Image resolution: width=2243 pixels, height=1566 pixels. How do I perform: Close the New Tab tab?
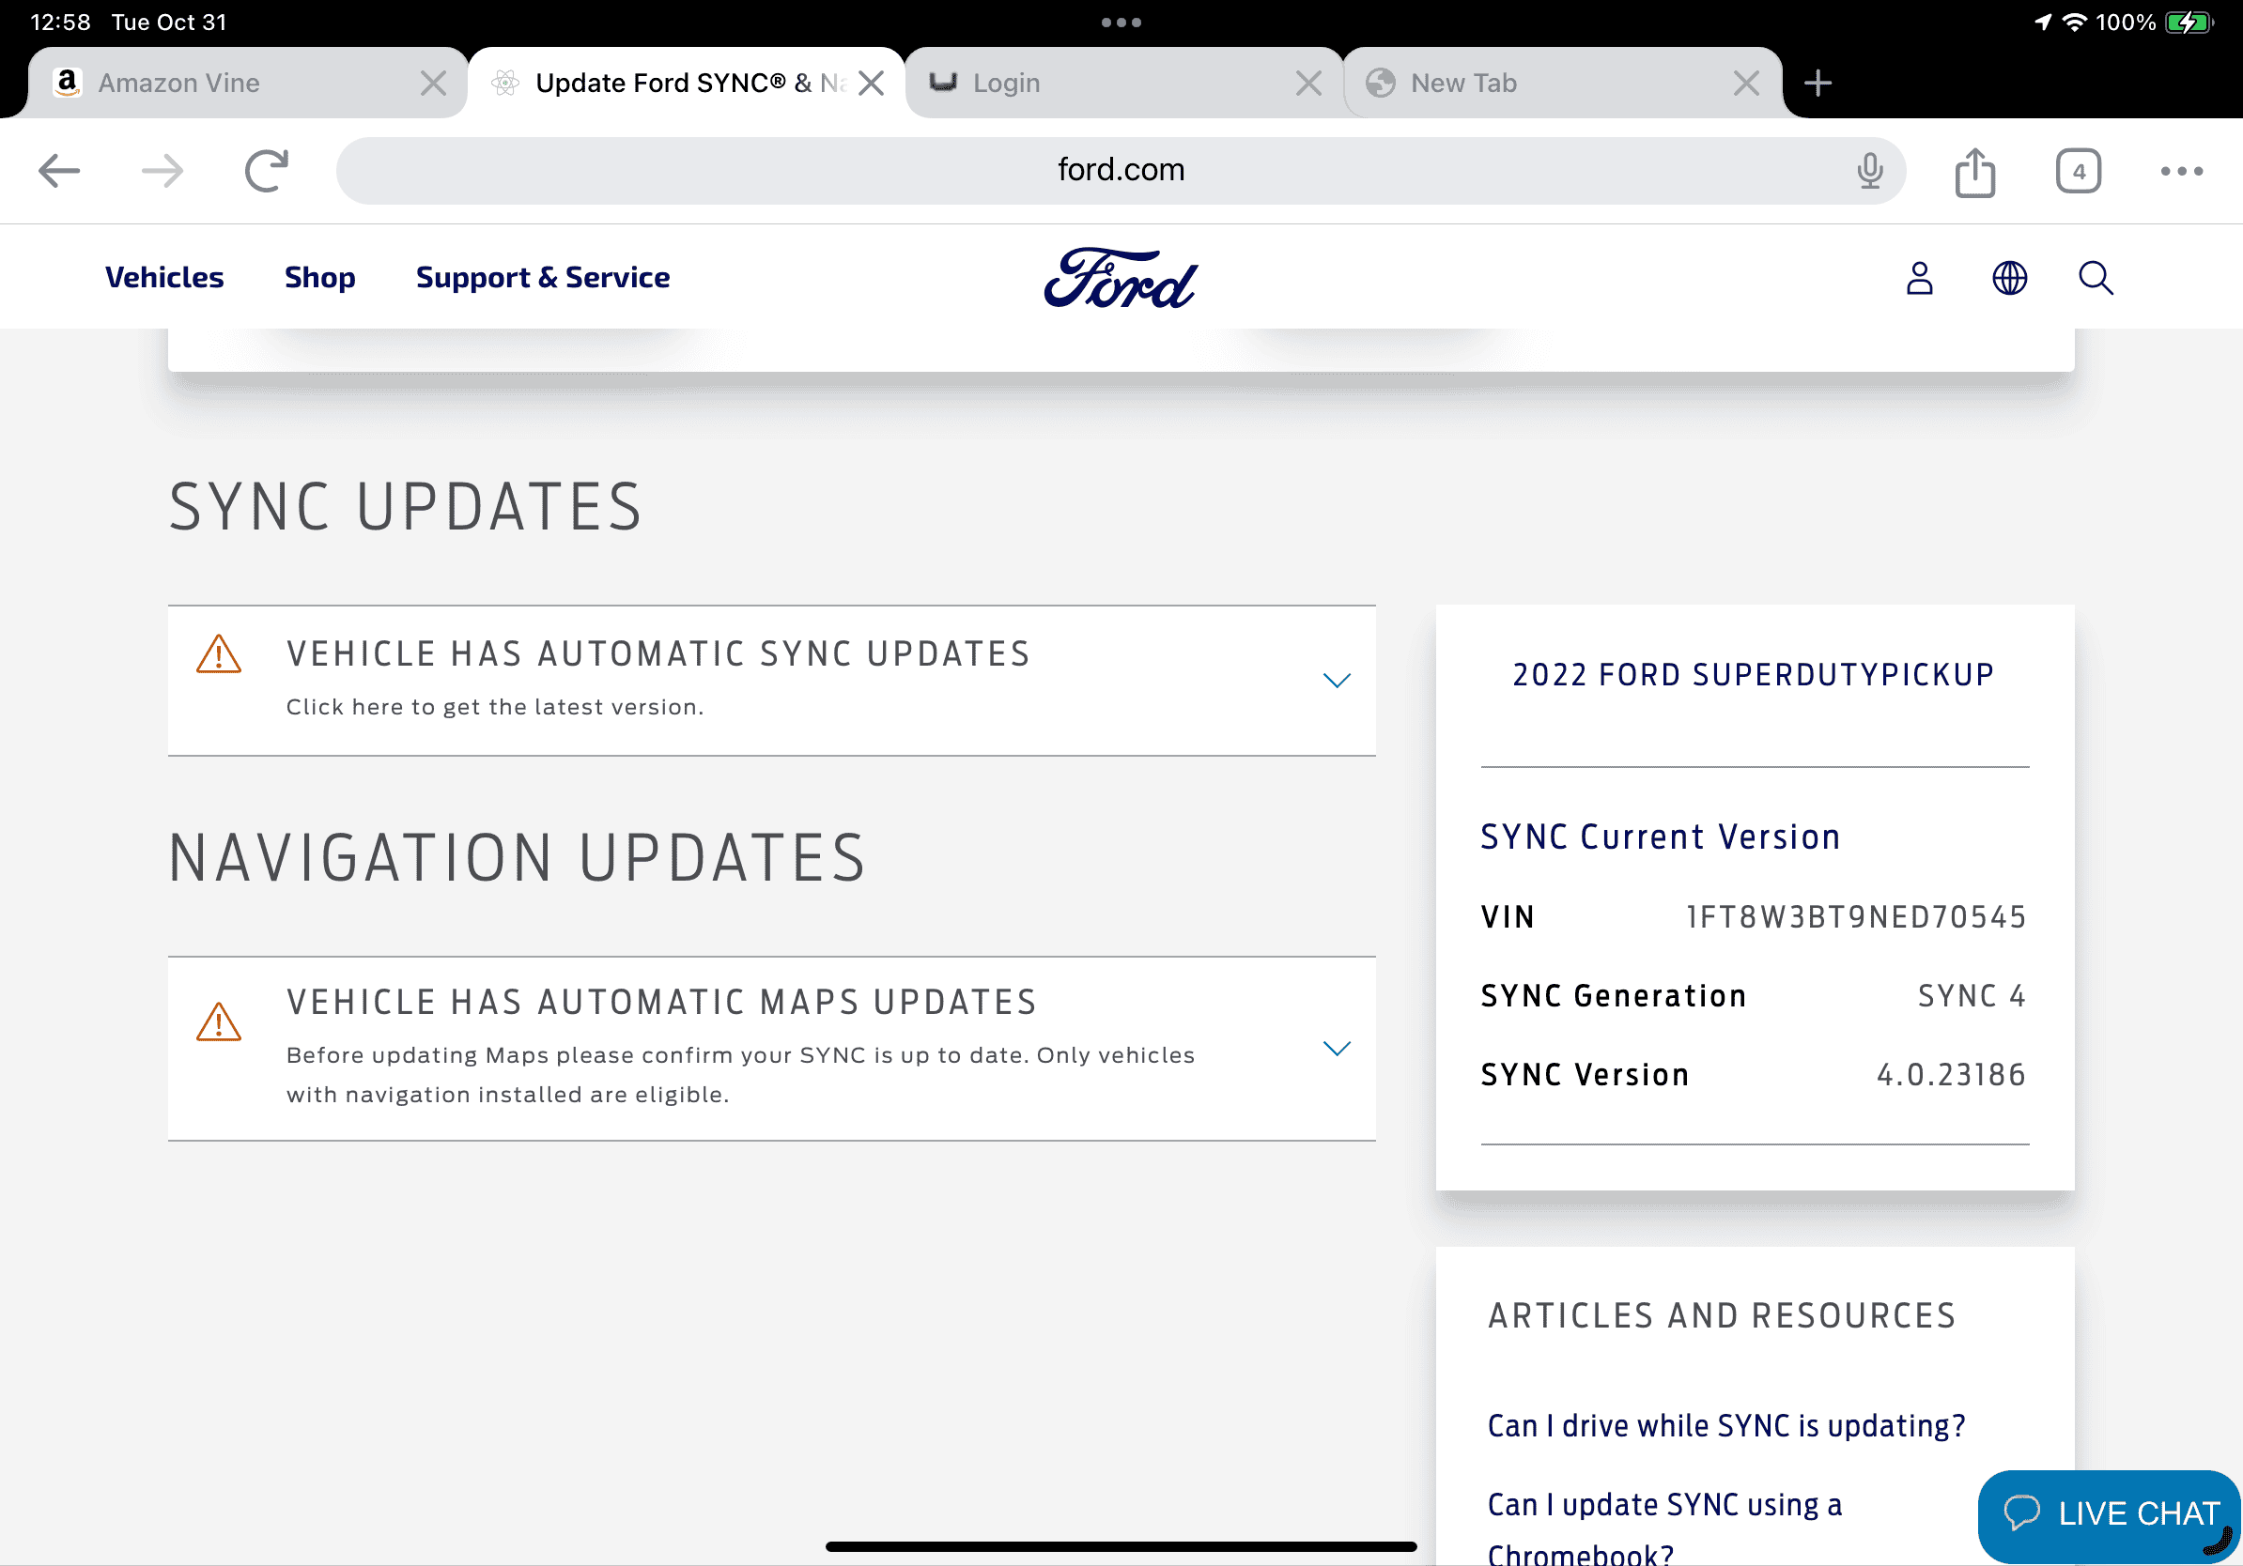coord(1746,83)
